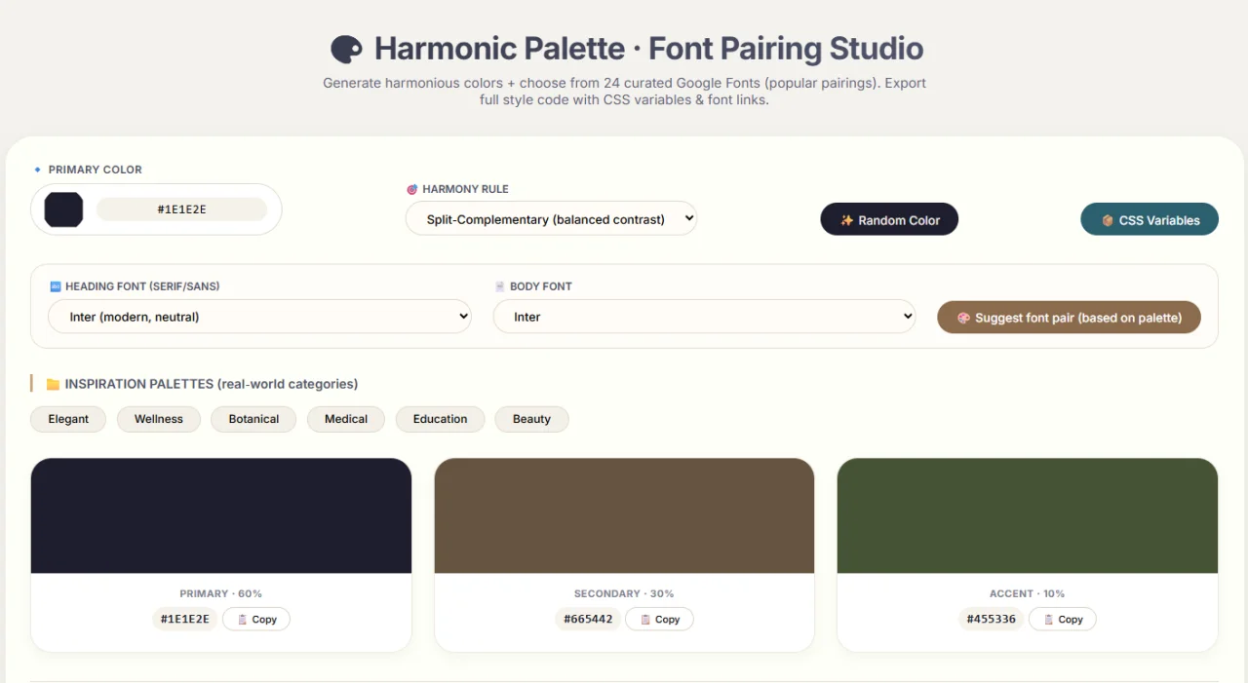1248x683 pixels.
Task: Click the #665442 hex chip
Action: (x=588, y=619)
